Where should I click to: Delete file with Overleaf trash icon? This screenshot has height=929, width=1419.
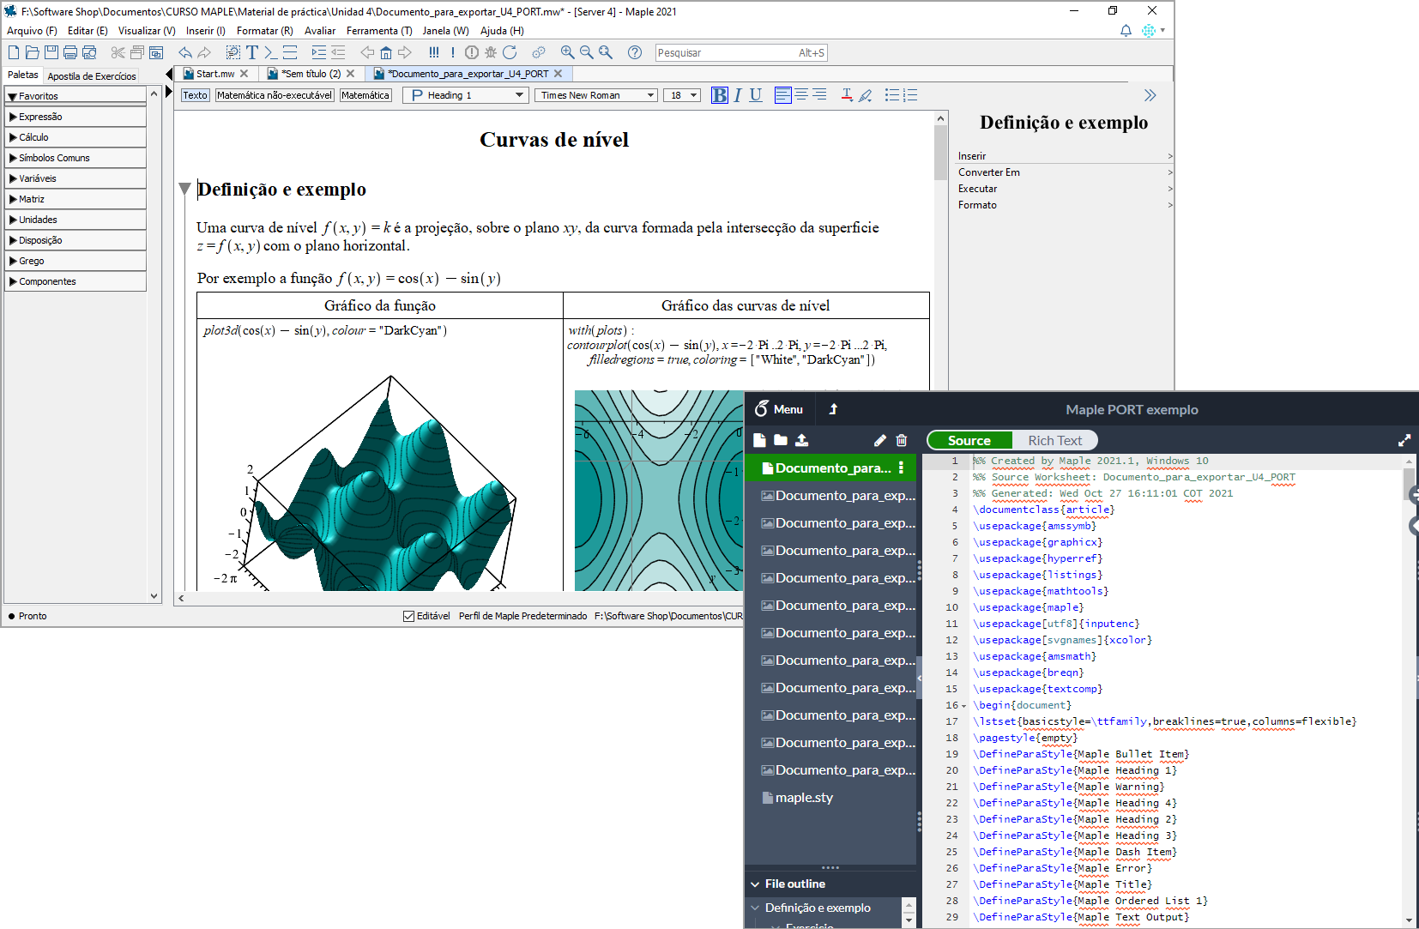tap(902, 440)
